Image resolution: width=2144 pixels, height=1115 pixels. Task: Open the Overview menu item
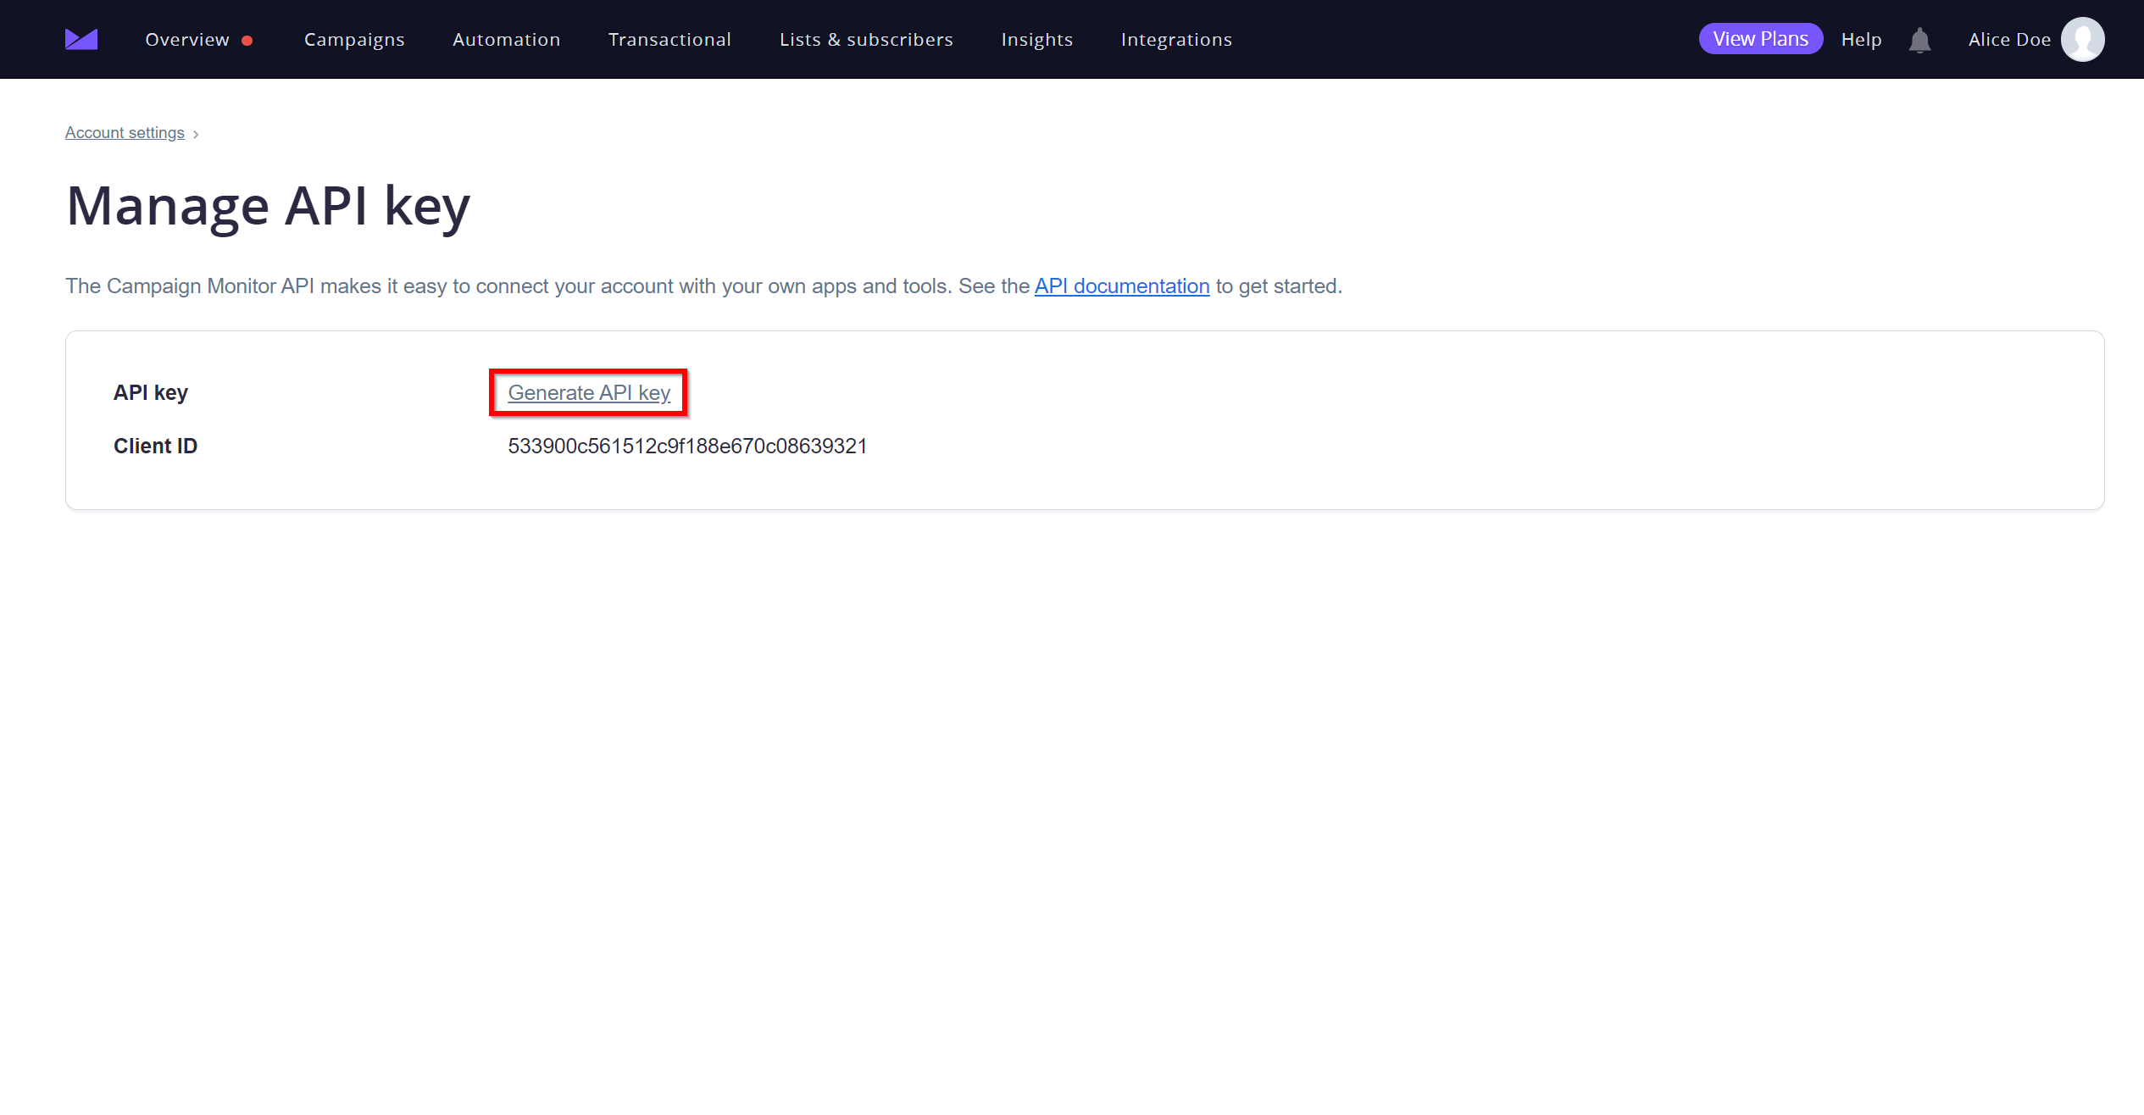(187, 39)
